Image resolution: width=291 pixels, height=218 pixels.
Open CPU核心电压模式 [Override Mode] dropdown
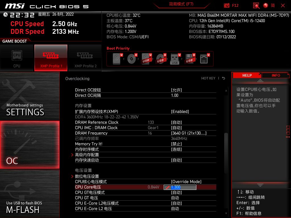[186, 182]
